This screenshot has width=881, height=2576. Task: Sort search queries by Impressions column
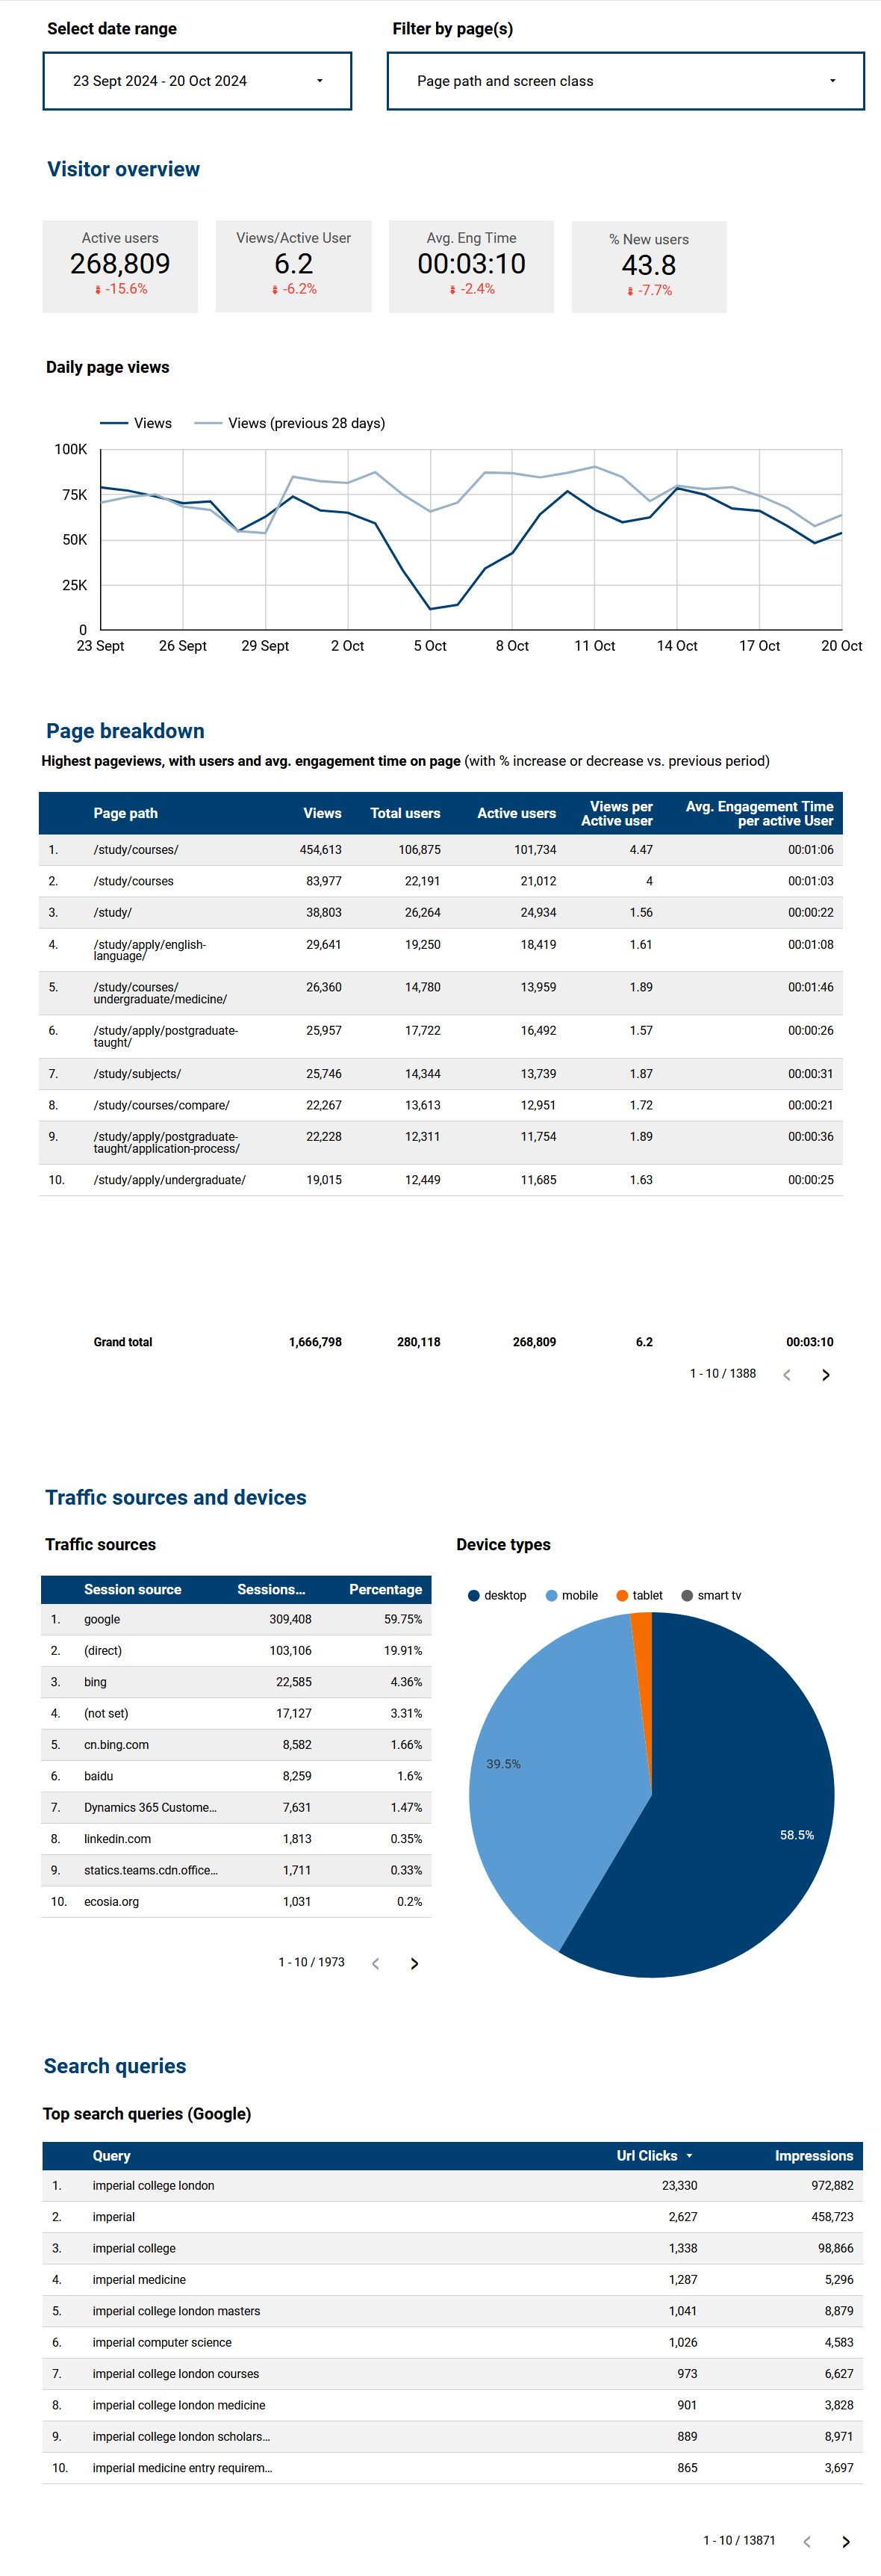[813, 2156]
